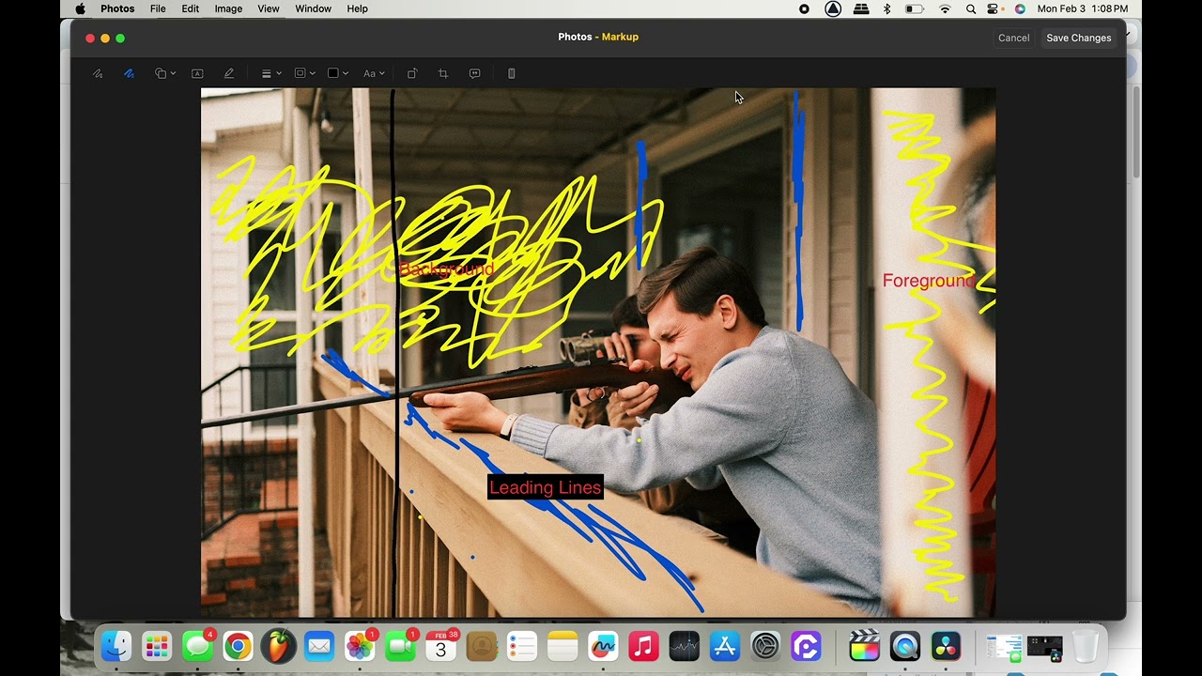
Task: Open App Store from the Dock
Action: 725,646
